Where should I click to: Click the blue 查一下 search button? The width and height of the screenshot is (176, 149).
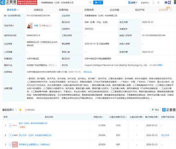click(98, 2)
